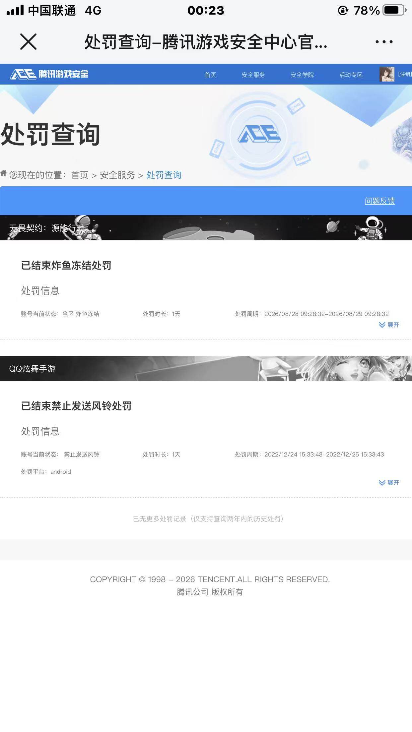Select the 已结束炸鱼冻结处罚 heading

click(x=66, y=266)
